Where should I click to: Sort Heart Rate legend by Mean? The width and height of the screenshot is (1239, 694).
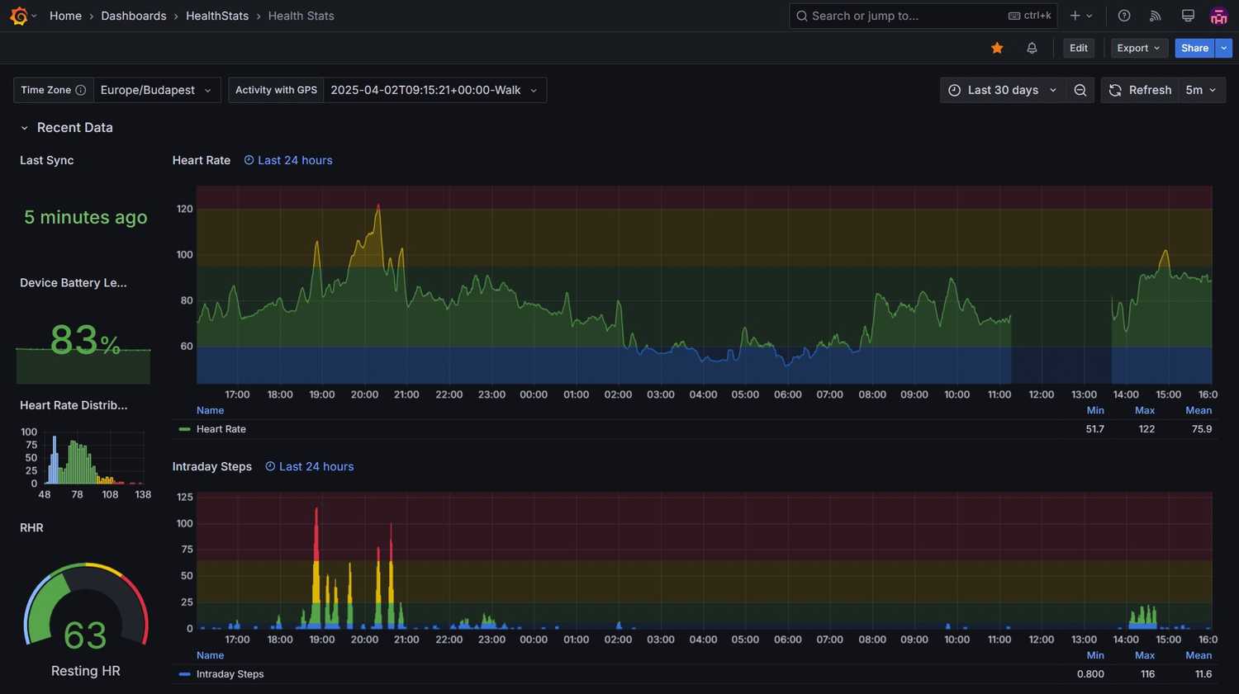[x=1199, y=410]
